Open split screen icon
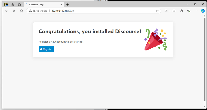 [174, 11]
